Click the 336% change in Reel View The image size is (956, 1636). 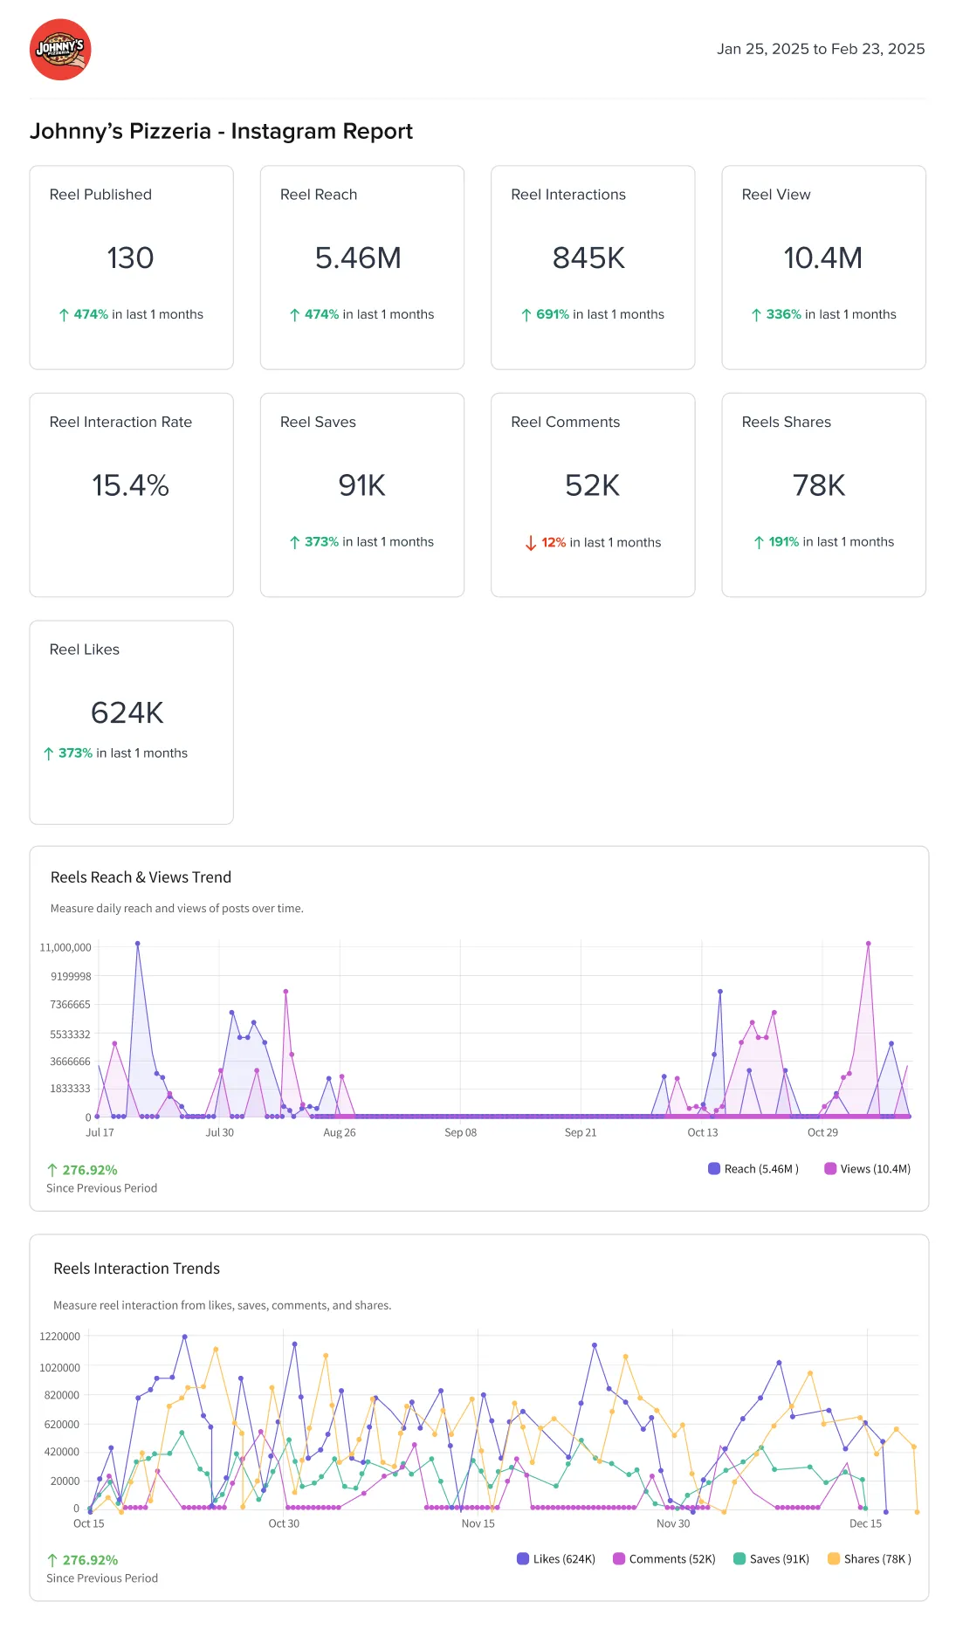coord(783,314)
